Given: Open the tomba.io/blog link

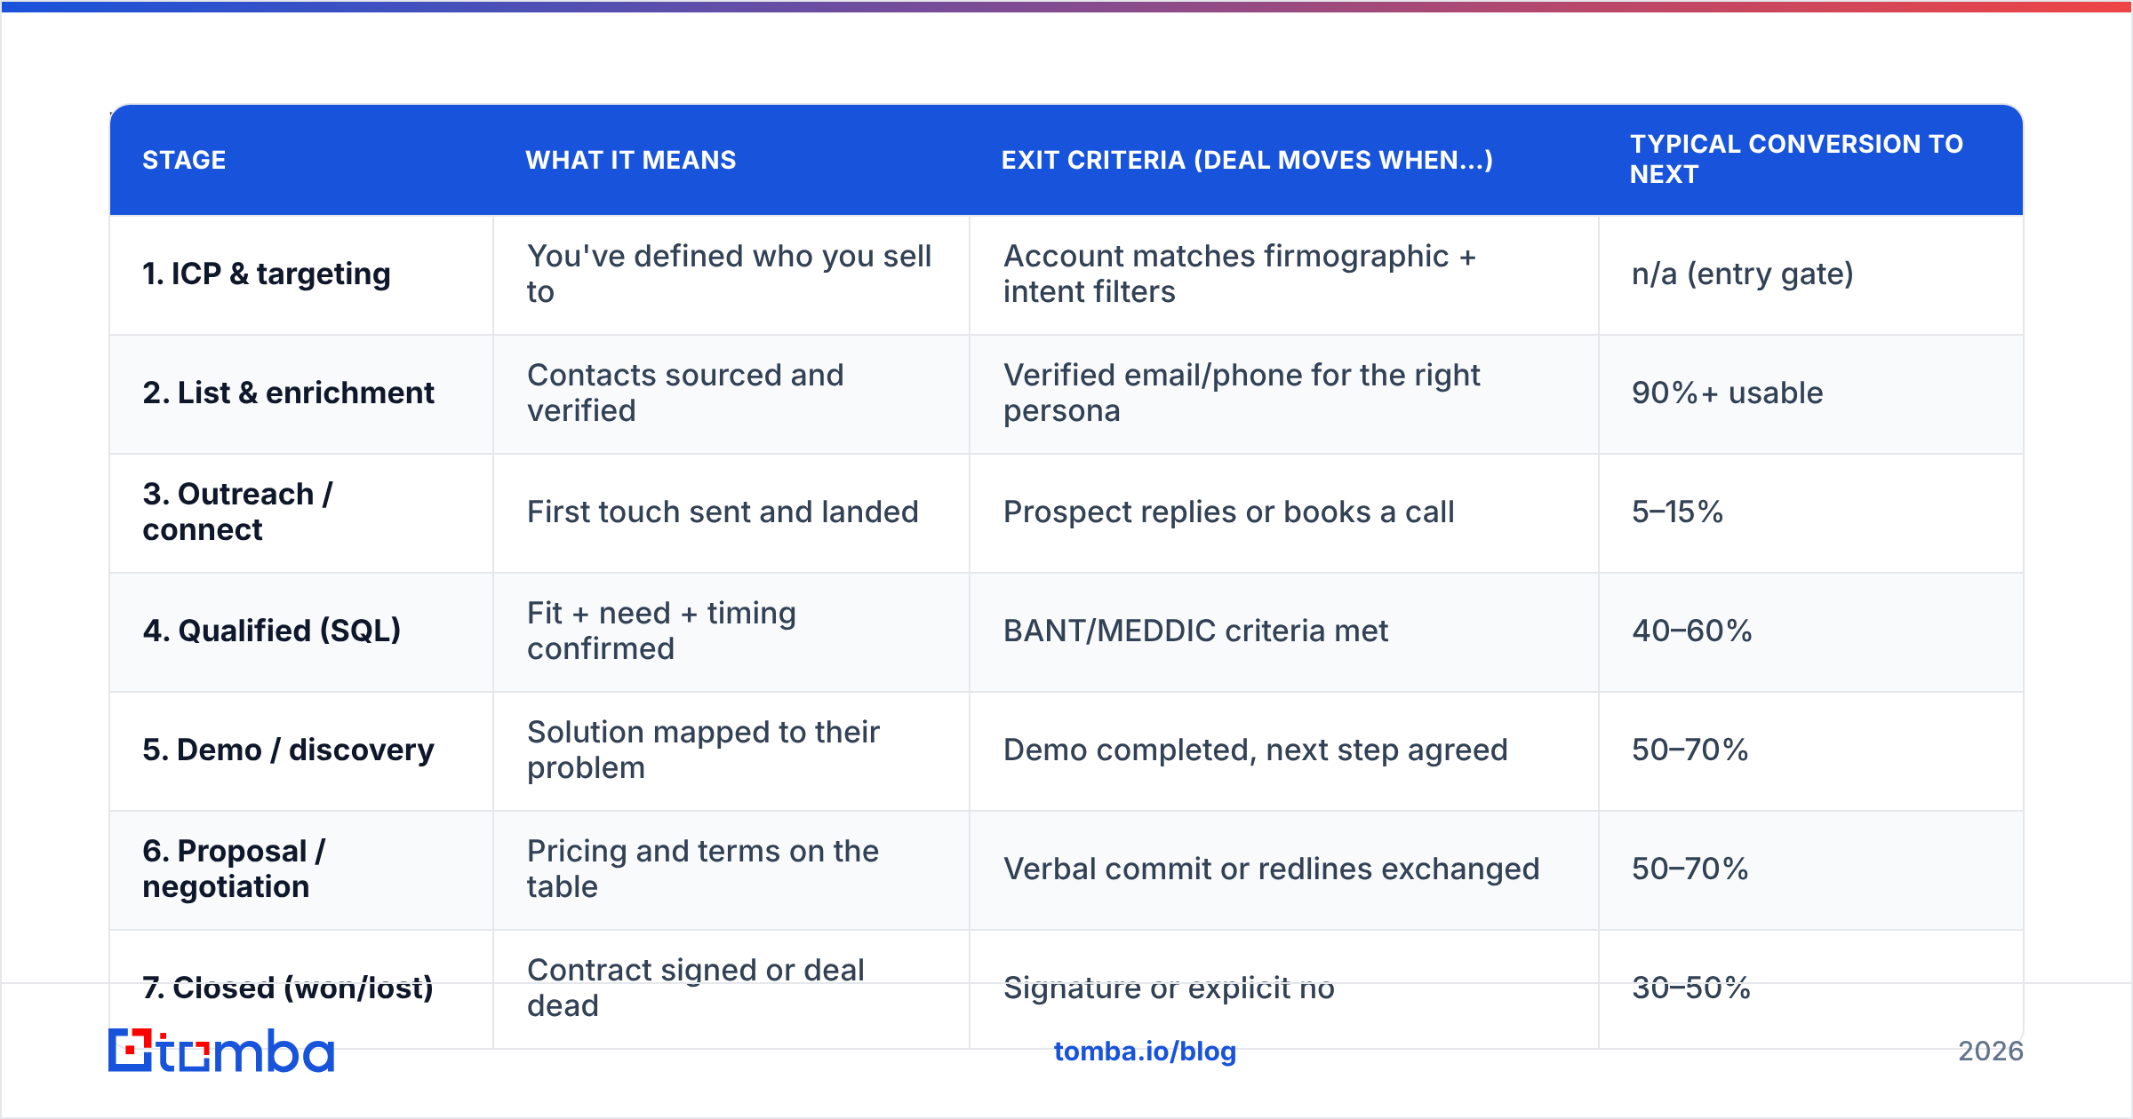Looking at the screenshot, I should (1145, 1052).
